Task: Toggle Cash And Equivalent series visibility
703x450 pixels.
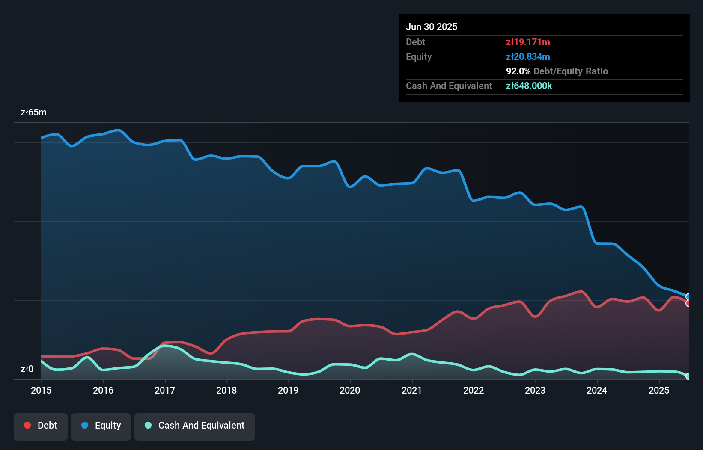Action: click(x=194, y=426)
